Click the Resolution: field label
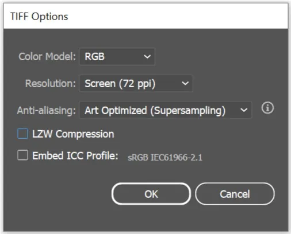Viewport: 291px width, 234px height. pyautogui.click(x=51, y=84)
